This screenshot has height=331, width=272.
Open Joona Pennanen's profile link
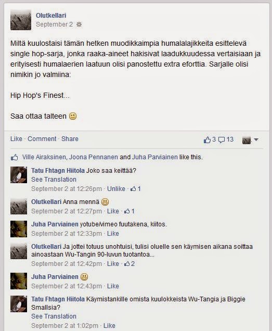click(94, 157)
